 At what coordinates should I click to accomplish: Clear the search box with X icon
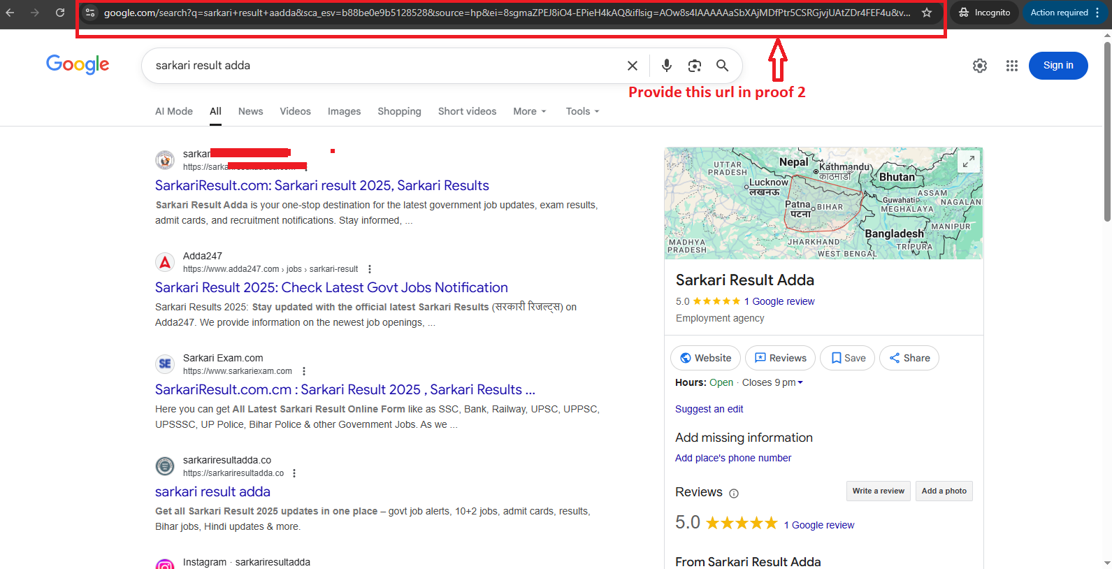633,65
